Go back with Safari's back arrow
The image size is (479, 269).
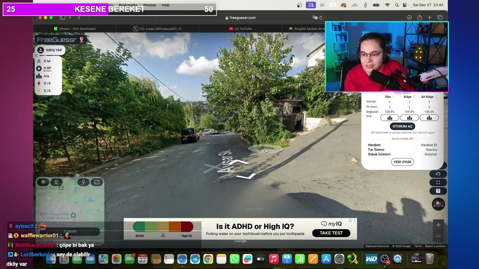point(79,18)
